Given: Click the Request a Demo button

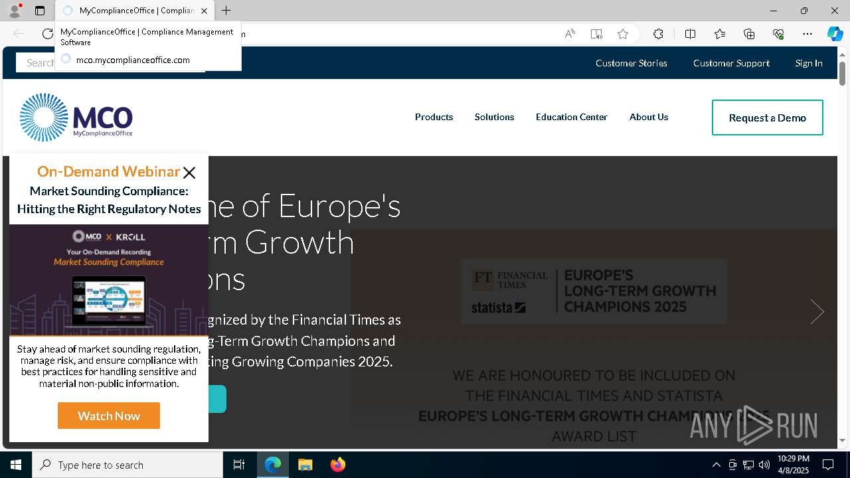Looking at the screenshot, I should pos(768,118).
